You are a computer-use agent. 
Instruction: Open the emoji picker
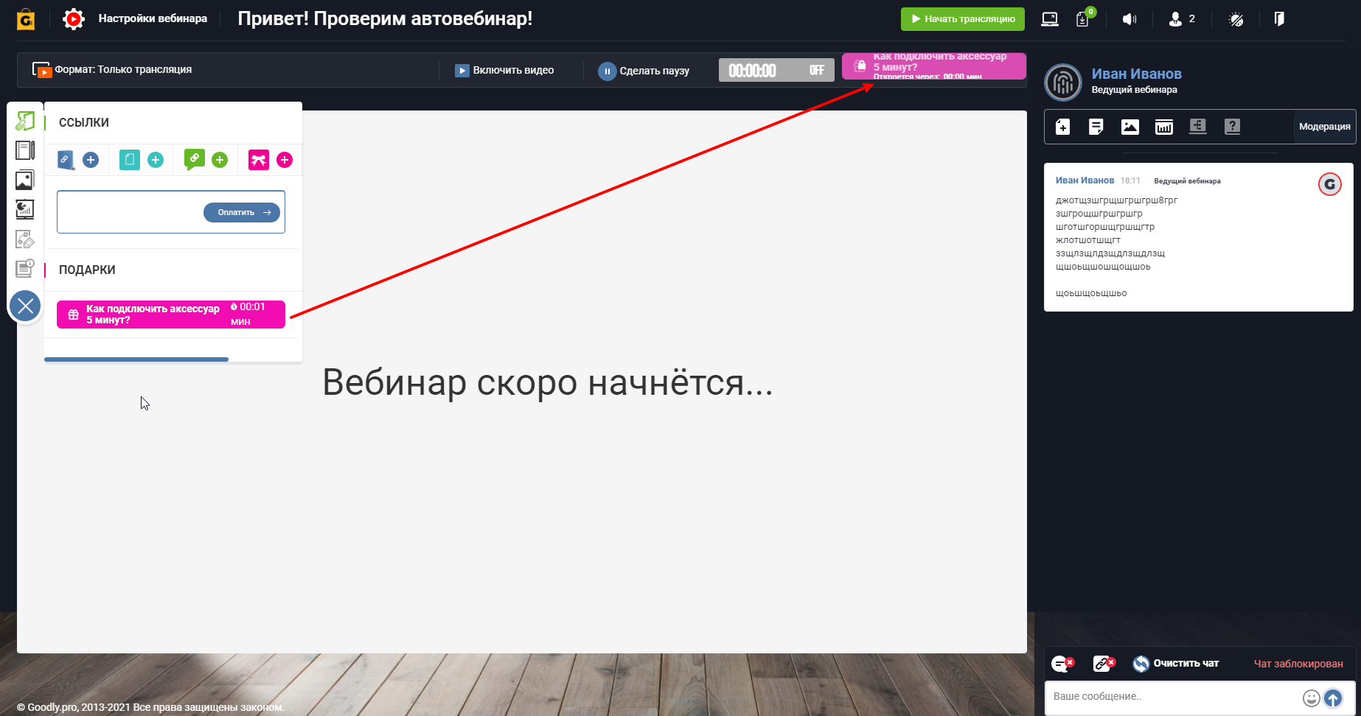coord(1311,698)
